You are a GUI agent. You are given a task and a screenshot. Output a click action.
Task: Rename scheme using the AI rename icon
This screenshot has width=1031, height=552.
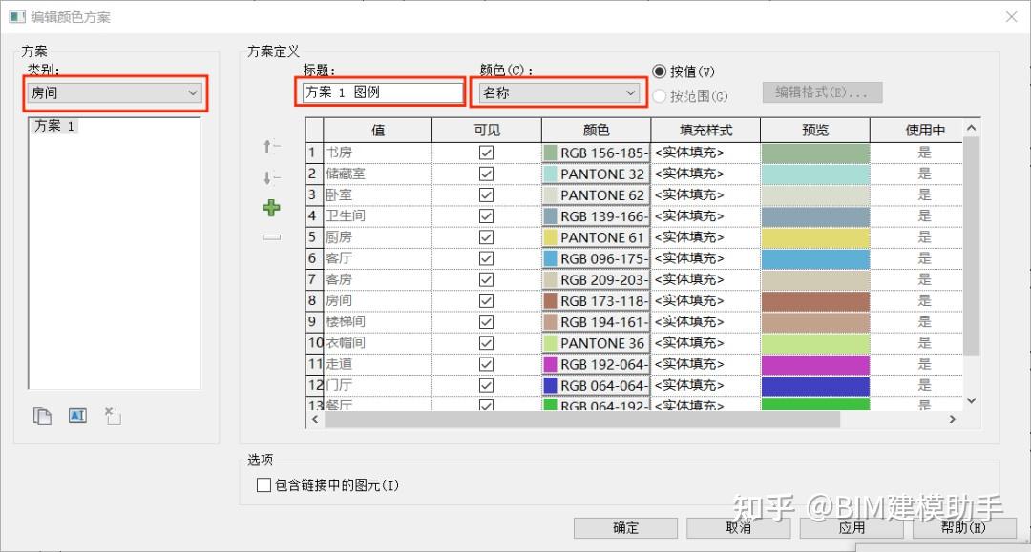pos(77,415)
